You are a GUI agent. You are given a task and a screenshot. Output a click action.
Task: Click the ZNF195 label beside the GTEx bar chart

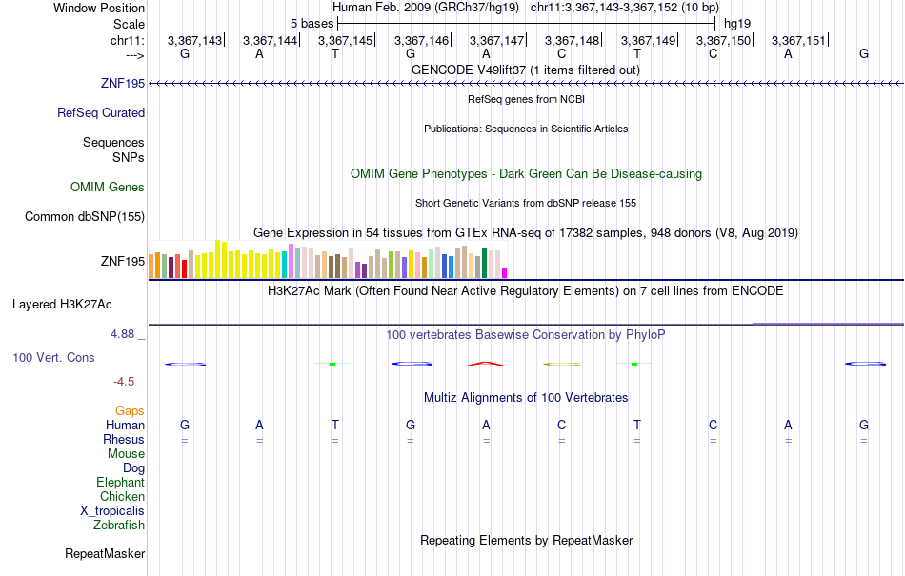pyautogui.click(x=122, y=261)
